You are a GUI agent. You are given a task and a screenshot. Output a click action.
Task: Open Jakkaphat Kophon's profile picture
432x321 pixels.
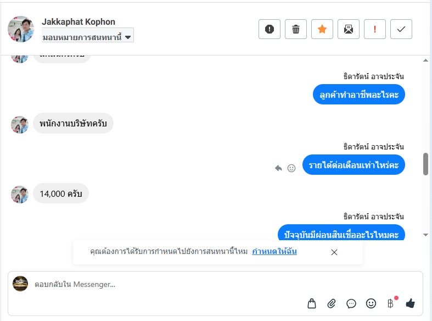tap(21, 29)
